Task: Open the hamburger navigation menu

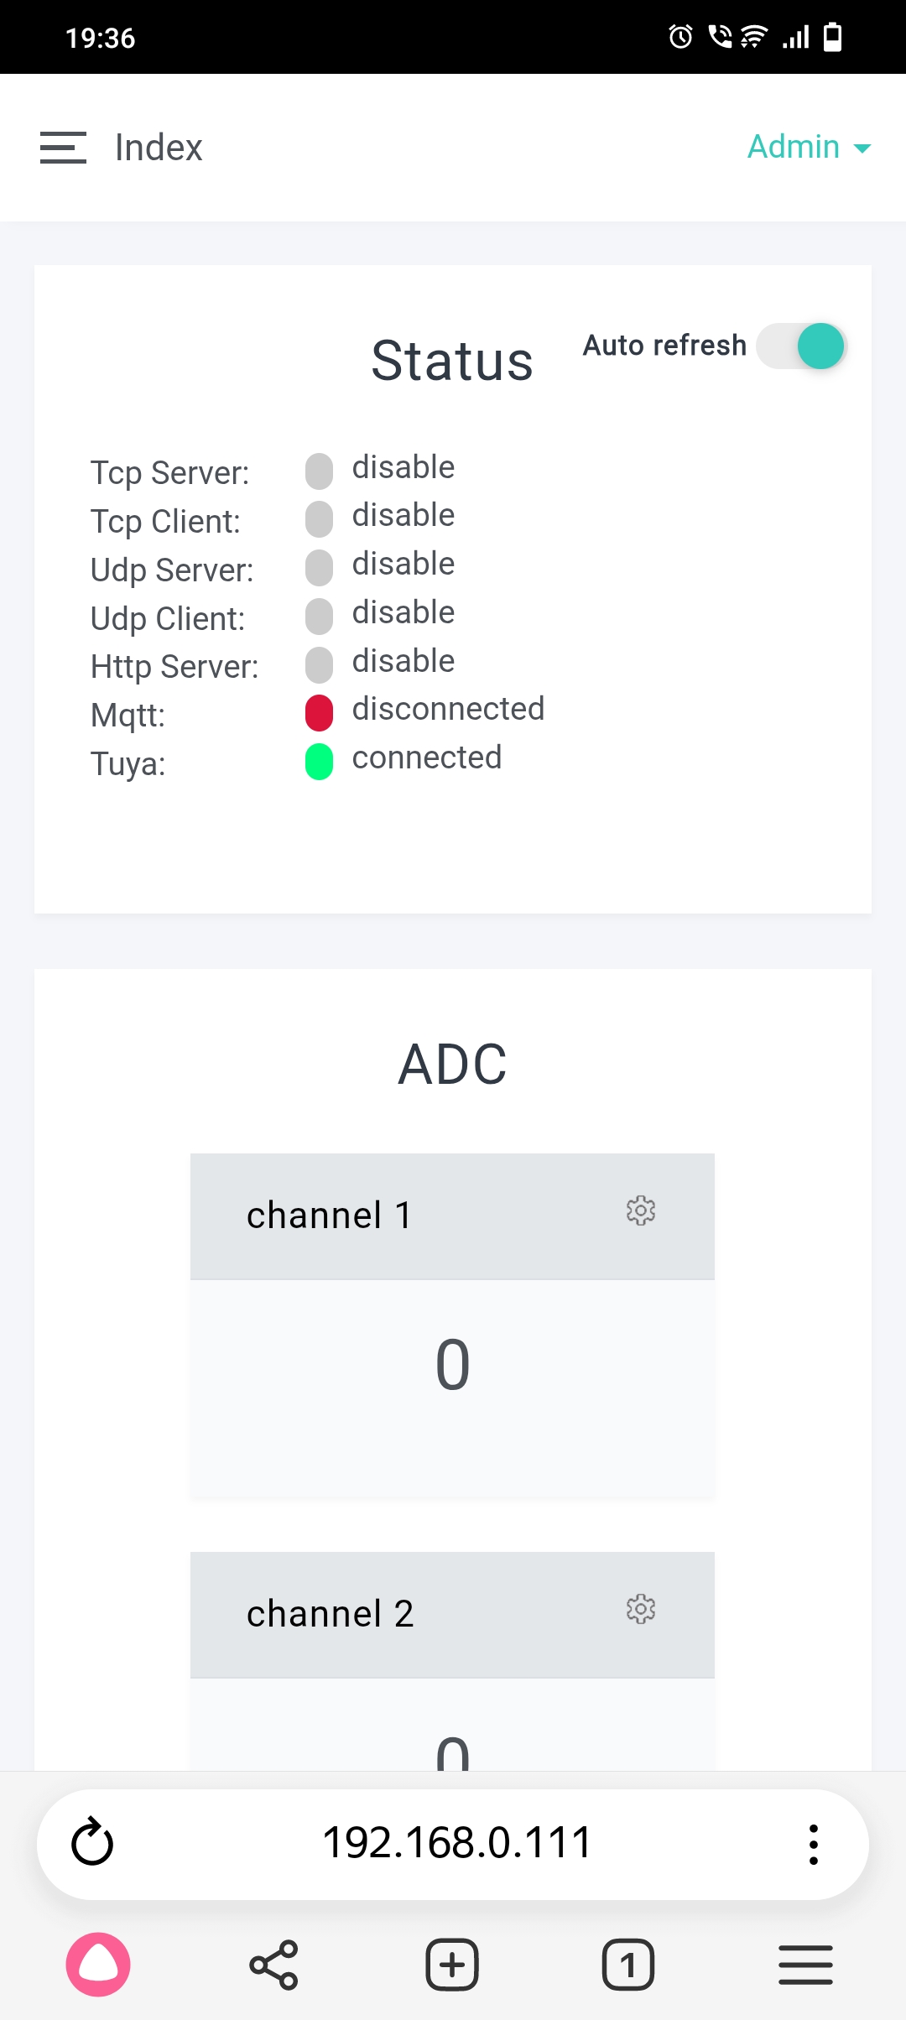Action: (x=63, y=148)
